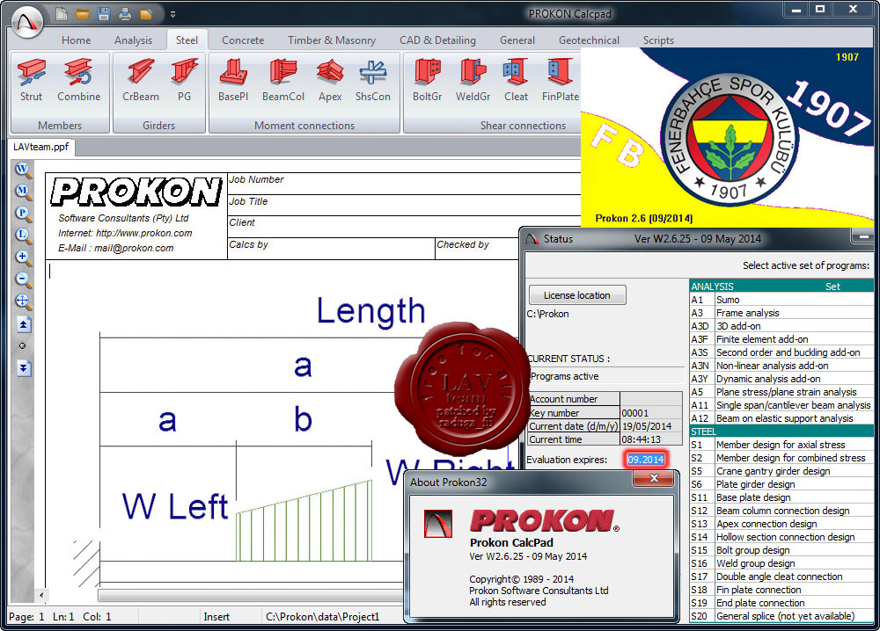Click the W zoom magnifier icon
Screen dimensions: 880x631
point(23,170)
